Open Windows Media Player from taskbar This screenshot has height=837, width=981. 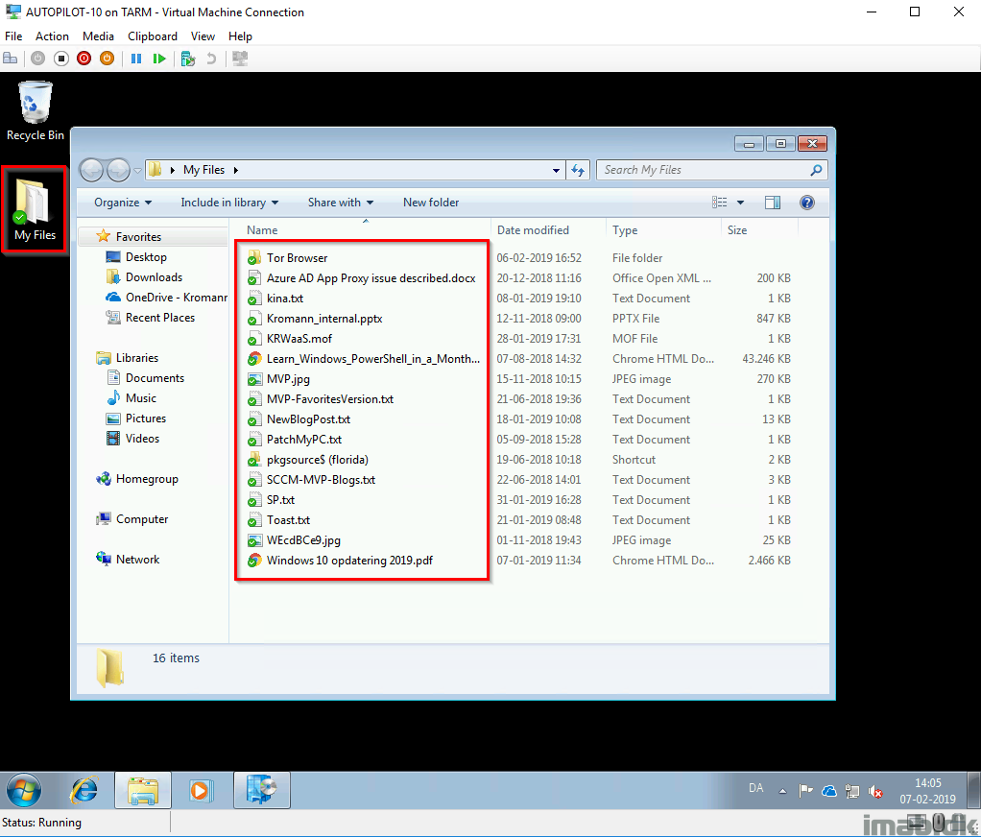point(202,790)
